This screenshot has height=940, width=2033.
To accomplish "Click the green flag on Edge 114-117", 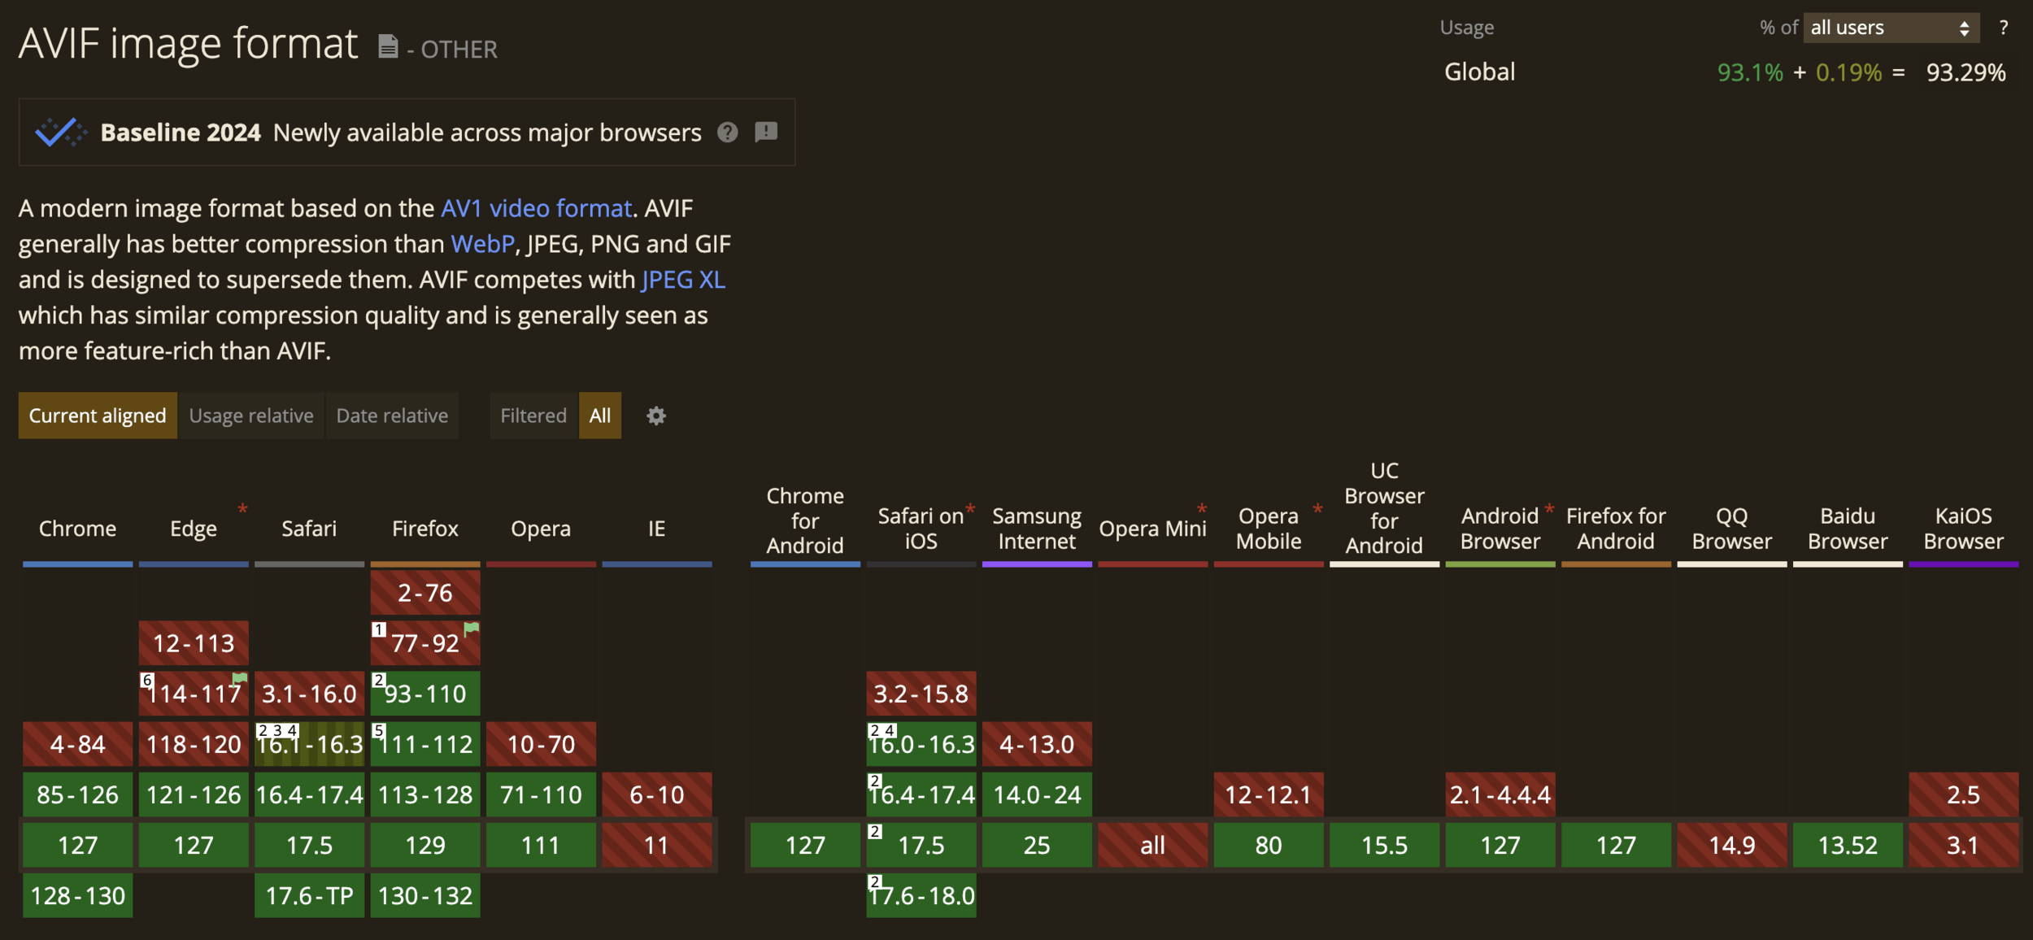I will [x=239, y=678].
